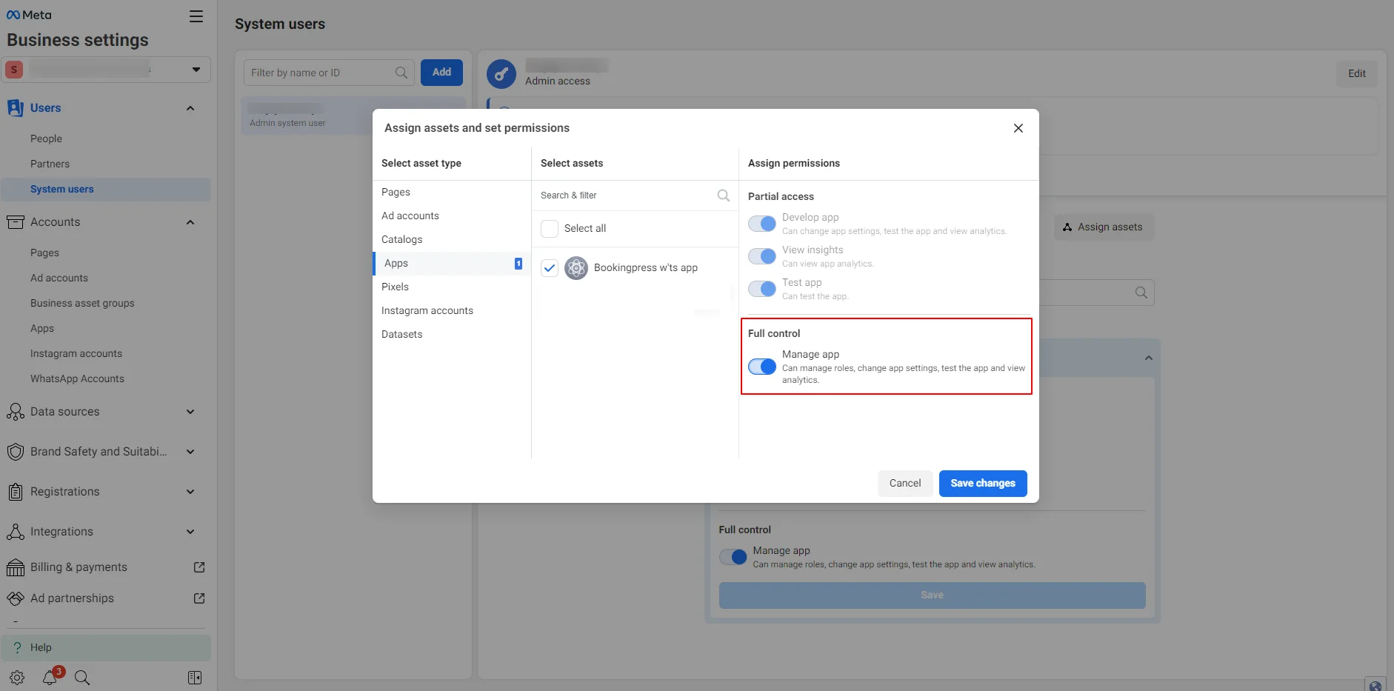Viewport: 1394px width, 691px height.
Task: Click the Billing & payments external link icon
Action: [x=199, y=567]
